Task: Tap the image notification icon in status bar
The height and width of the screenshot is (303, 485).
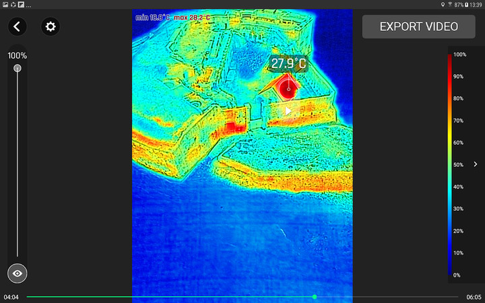Action: [x=5, y=5]
